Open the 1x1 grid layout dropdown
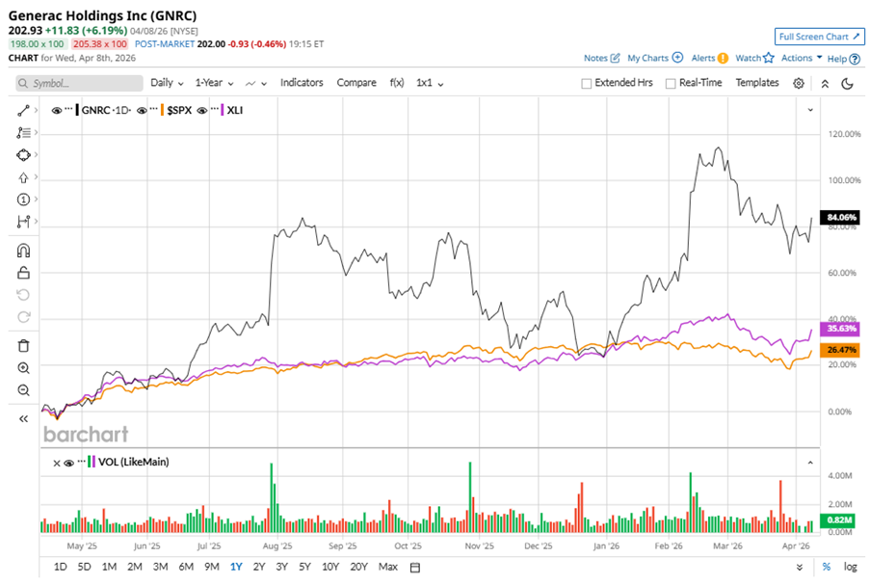The image size is (869, 585). tap(430, 83)
